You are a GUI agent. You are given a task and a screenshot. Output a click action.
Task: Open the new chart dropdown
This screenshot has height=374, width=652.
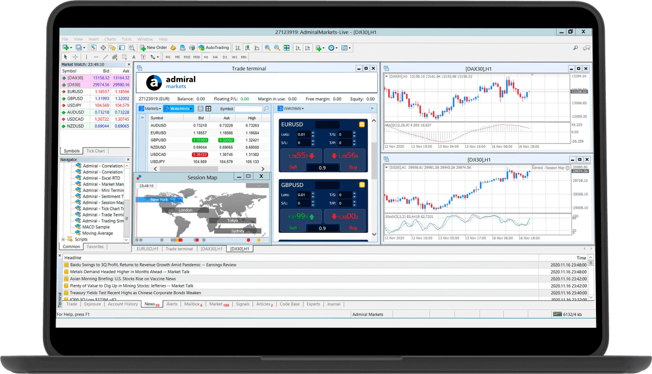[67, 48]
